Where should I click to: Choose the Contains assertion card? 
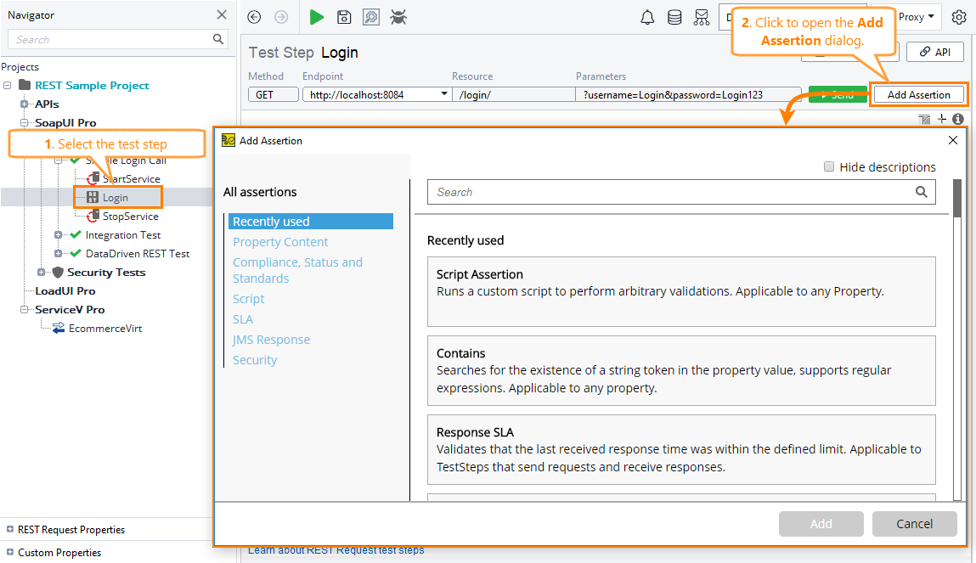click(x=681, y=371)
